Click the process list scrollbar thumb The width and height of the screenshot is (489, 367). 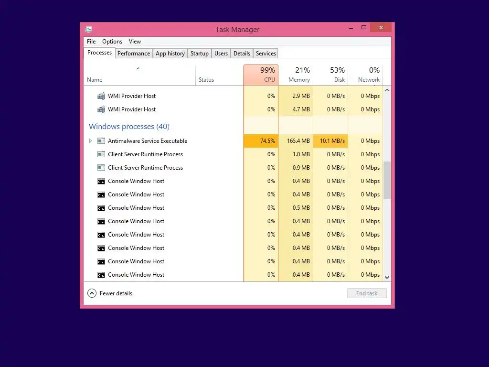click(x=387, y=180)
